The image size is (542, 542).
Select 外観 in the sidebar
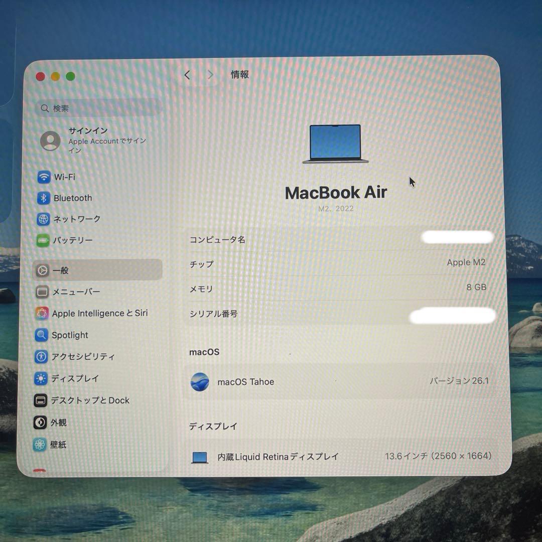pyautogui.click(x=60, y=422)
